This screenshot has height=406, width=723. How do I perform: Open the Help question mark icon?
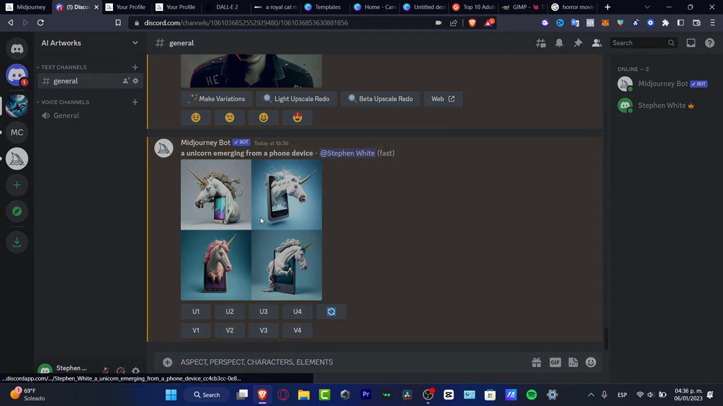(x=710, y=43)
